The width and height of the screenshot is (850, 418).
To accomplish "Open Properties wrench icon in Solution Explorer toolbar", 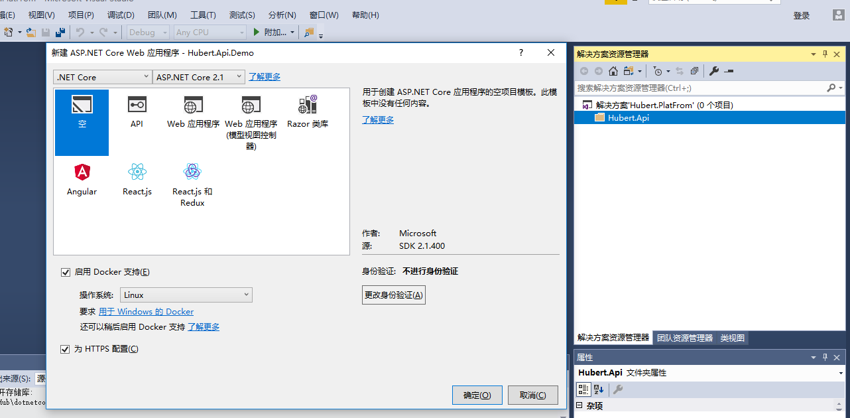I will pos(714,71).
